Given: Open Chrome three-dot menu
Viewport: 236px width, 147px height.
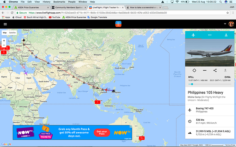Looking at the screenshot, I should pos(233,13).
